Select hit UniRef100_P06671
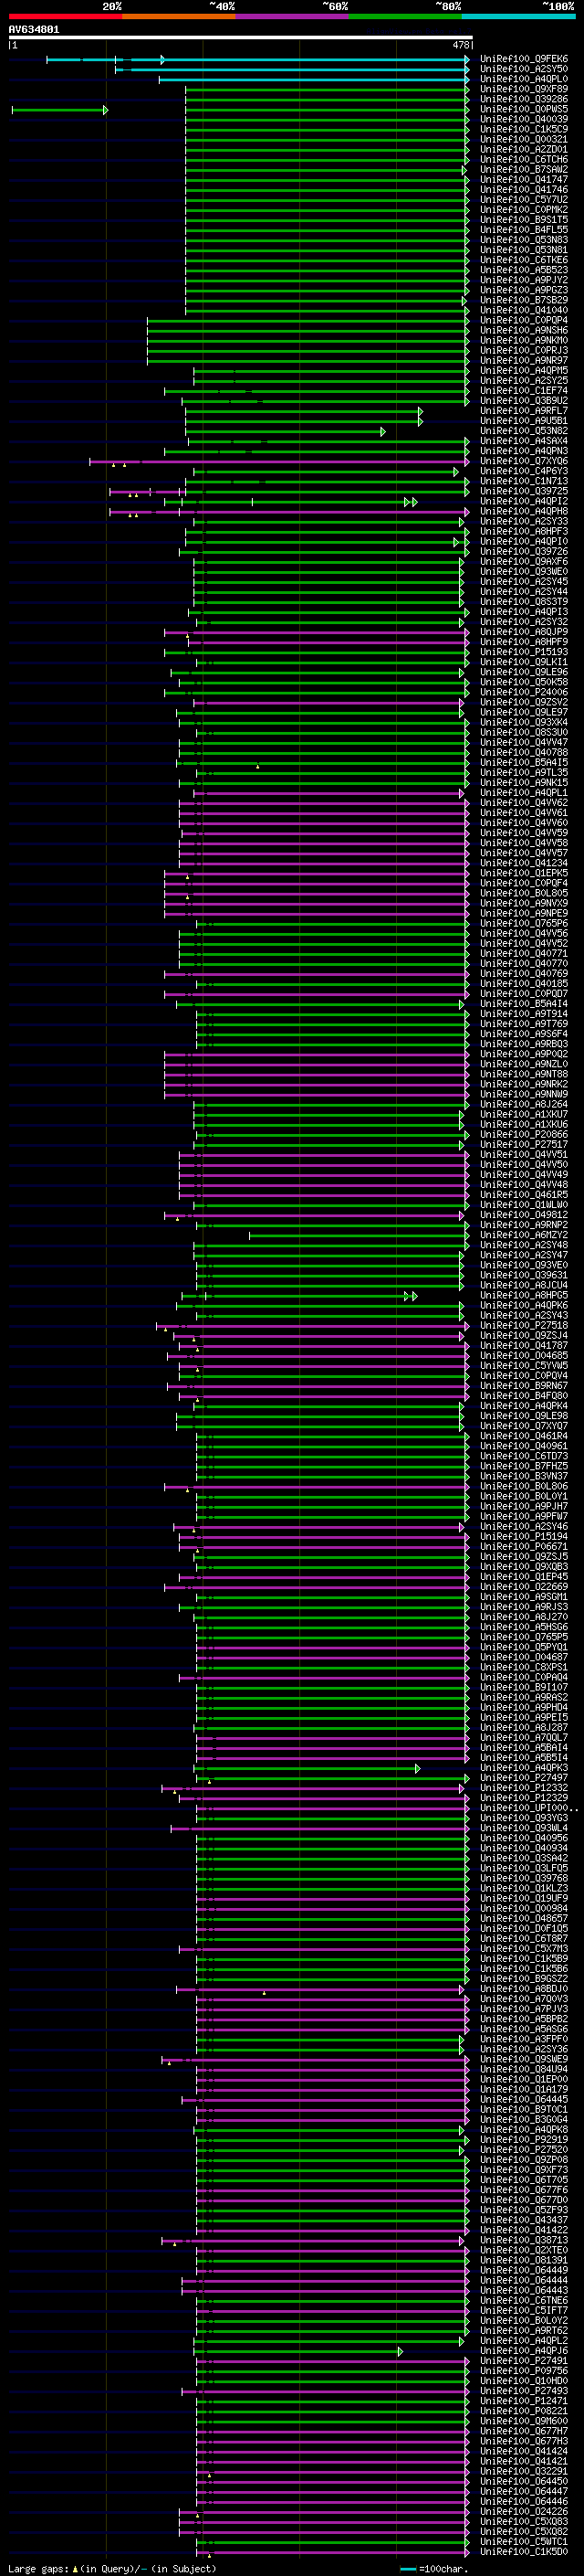This screenshot has width=584, height=2576. click(x=524, y=1547)
